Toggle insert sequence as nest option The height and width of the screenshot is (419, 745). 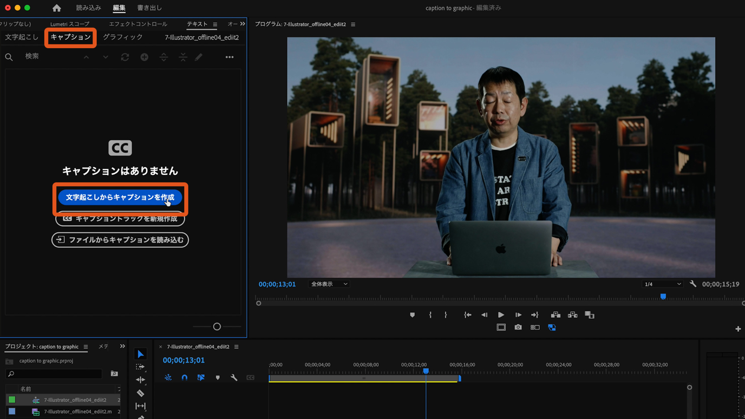coord(168,378)
